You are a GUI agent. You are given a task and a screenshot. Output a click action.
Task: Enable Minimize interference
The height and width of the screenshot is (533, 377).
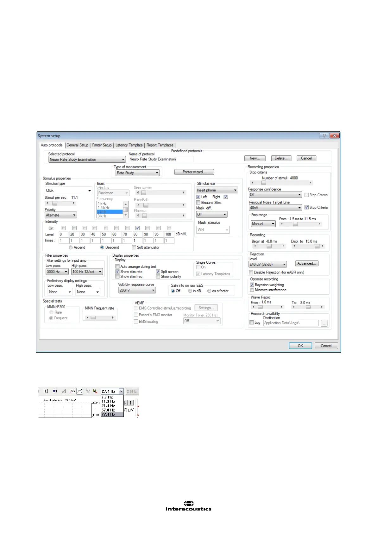click(252, 290)
